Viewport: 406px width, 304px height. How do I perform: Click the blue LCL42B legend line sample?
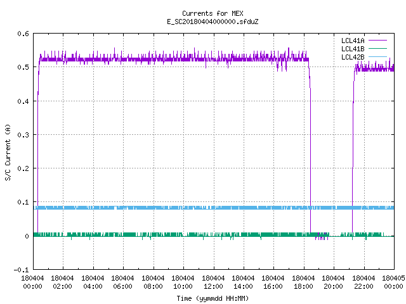click(377, 56)
